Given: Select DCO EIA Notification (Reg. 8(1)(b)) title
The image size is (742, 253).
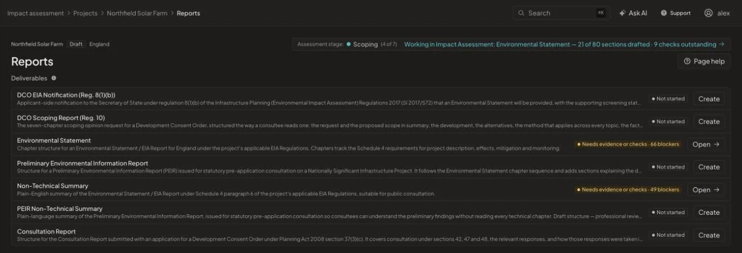Looking at the screenshot, I should [66, 95].
